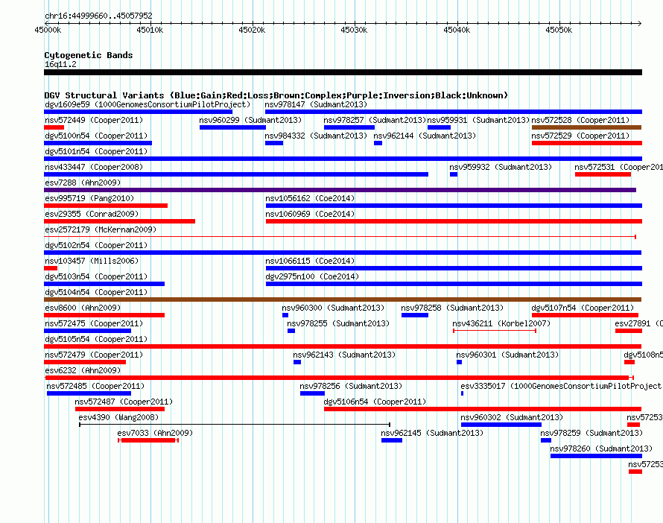Viewport: 663px width, 523px height.
Task: Open variant nsv978147 (Sudmant2013)
Action: pos(316,104)
